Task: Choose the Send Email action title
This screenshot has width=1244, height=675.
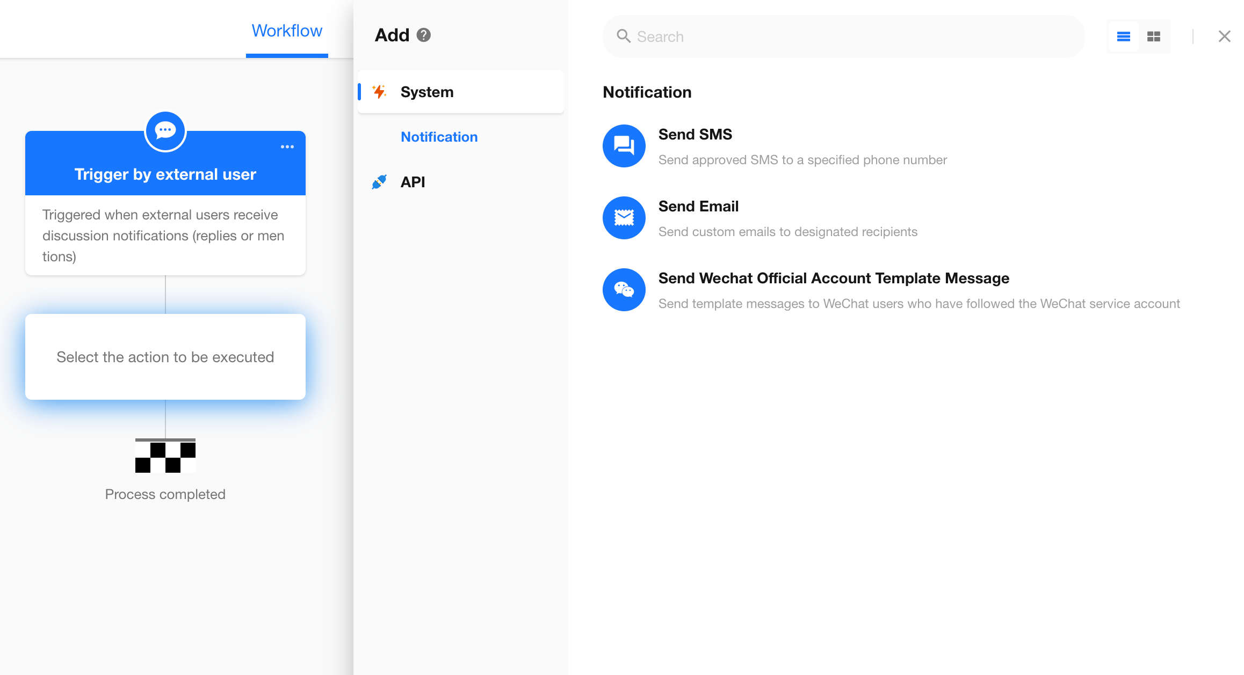Action: pyautogui.click(x=698, y=206)
